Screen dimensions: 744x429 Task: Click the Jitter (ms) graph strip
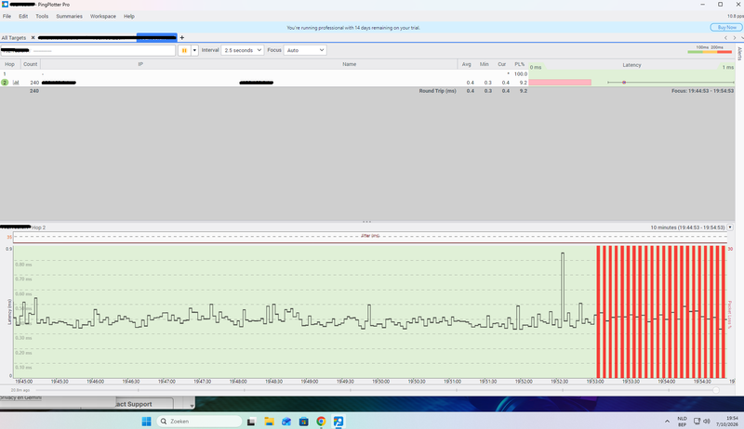point(370,237)
